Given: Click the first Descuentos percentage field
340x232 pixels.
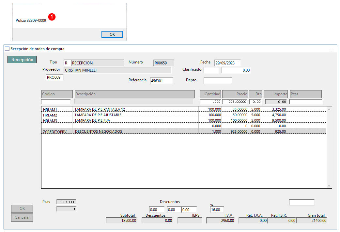Looking at the screenshot, I should [157, 210].
